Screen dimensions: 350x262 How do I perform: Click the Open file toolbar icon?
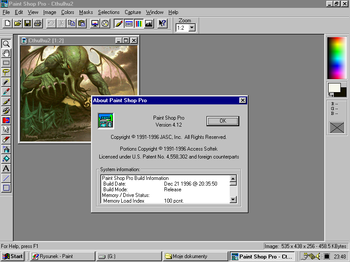[x=18, y=23]
